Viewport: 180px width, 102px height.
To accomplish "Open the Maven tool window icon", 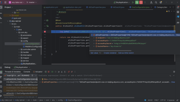I will 178,23.
